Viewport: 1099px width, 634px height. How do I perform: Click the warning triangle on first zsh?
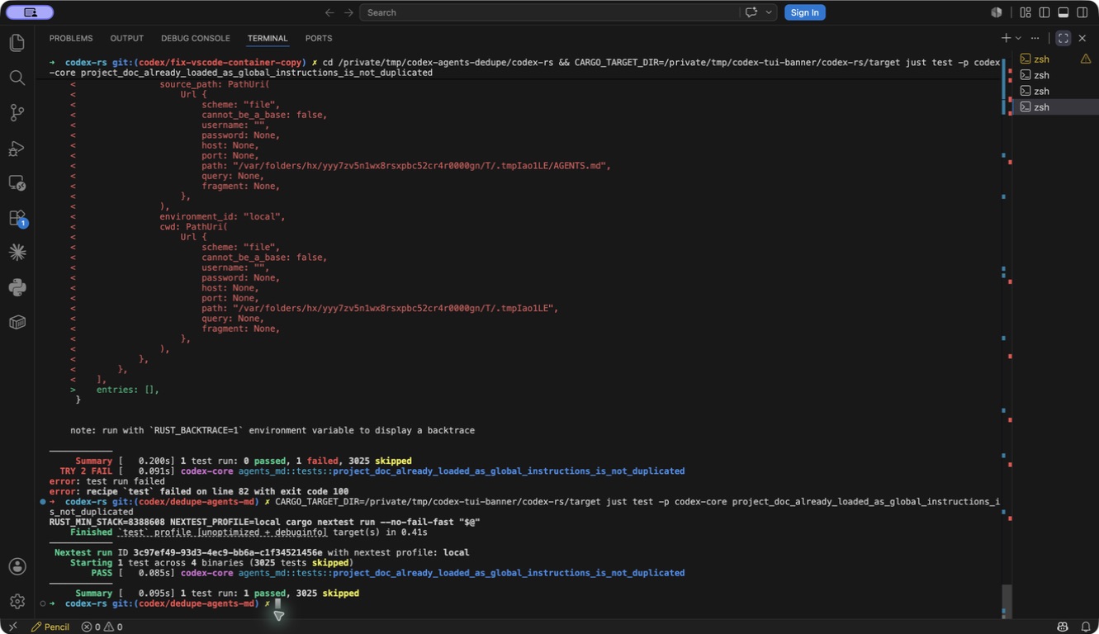[1086, 59]
